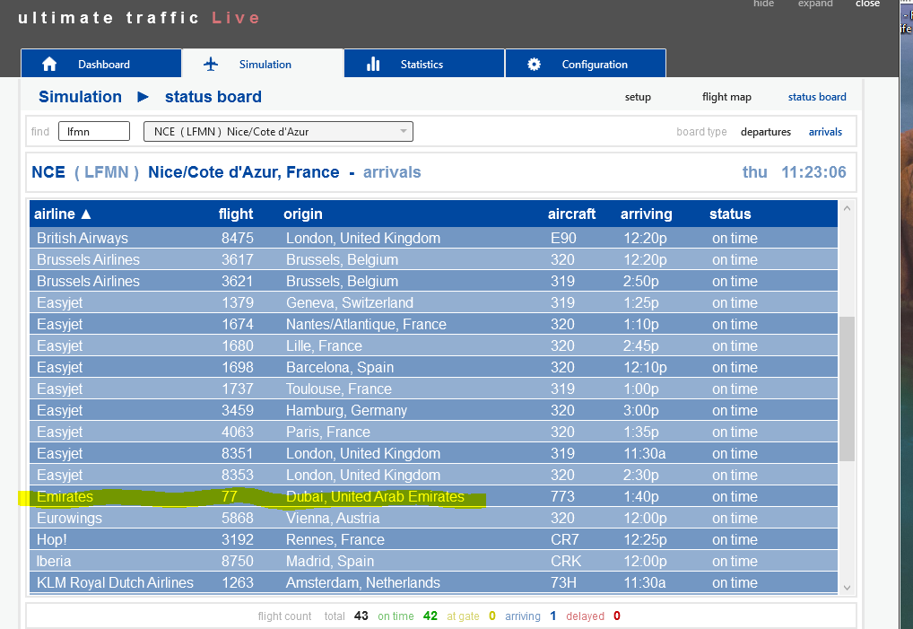Viewport: 913px width, 629px height.
Task: Click the expand window link
Action: pos(815,4)
